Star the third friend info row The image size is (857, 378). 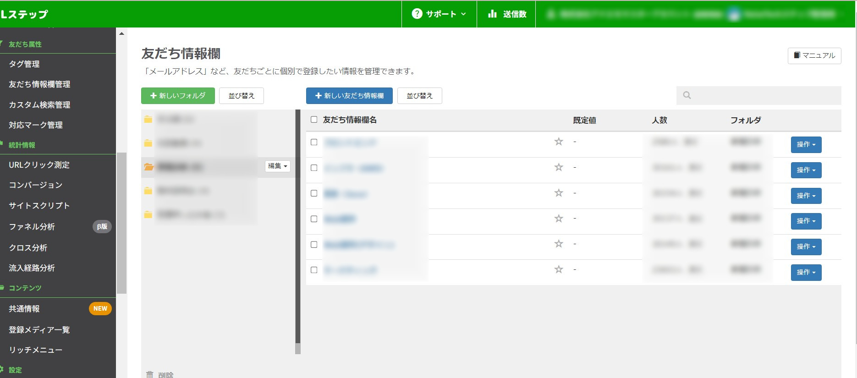[x=559, y=193]
